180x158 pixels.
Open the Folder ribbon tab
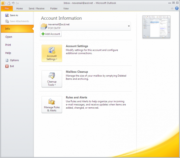tap(54, 9)
